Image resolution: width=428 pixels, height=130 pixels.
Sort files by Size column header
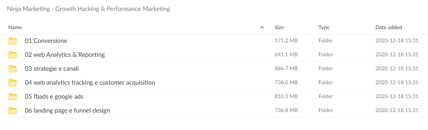(279, 27)
